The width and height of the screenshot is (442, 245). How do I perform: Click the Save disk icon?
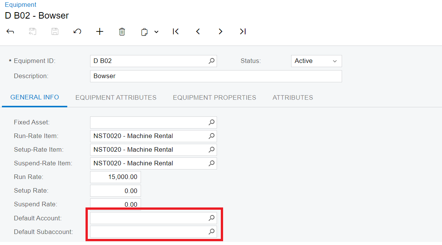click(55, 31)
